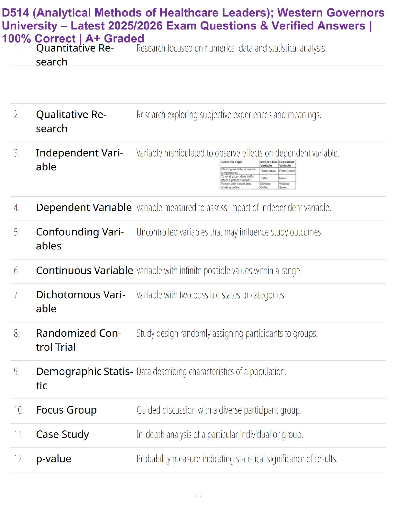Select the Quantitative Research definition text
The image size is (396, 513).
(231, 48)
